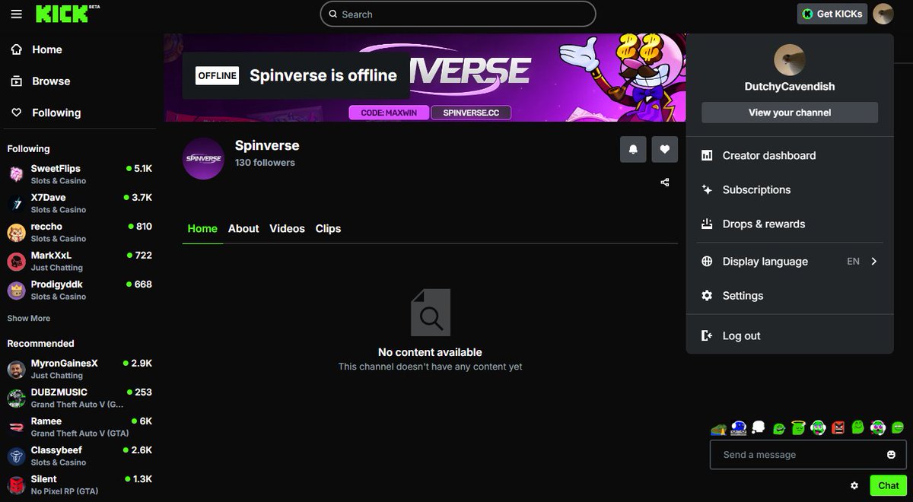Open Drops & rewards menu item
913x502 pixels.
pyautogui.click(x=790, y=224)
